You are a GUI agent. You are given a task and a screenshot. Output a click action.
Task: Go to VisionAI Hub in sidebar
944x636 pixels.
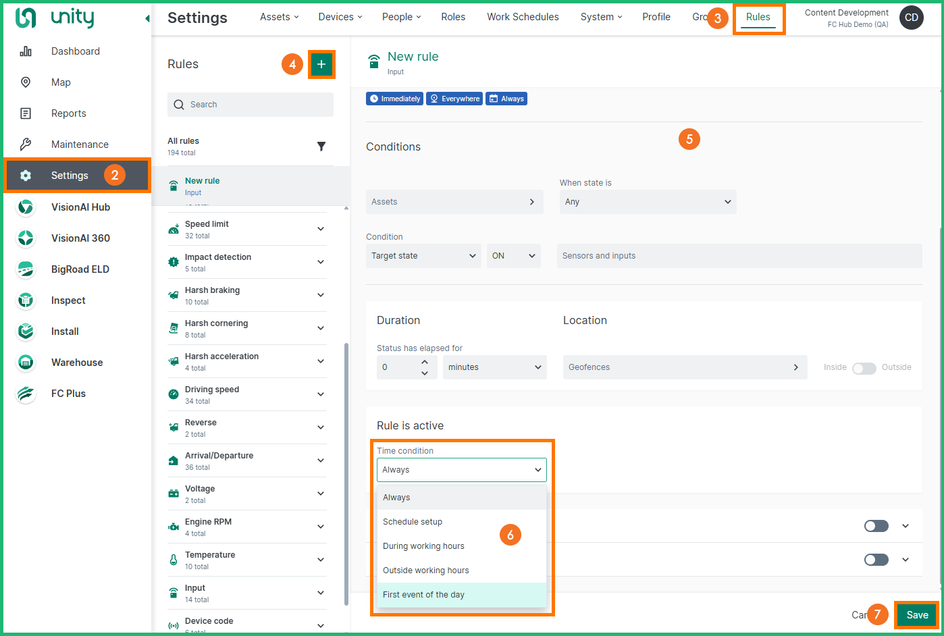pos(80,207)
